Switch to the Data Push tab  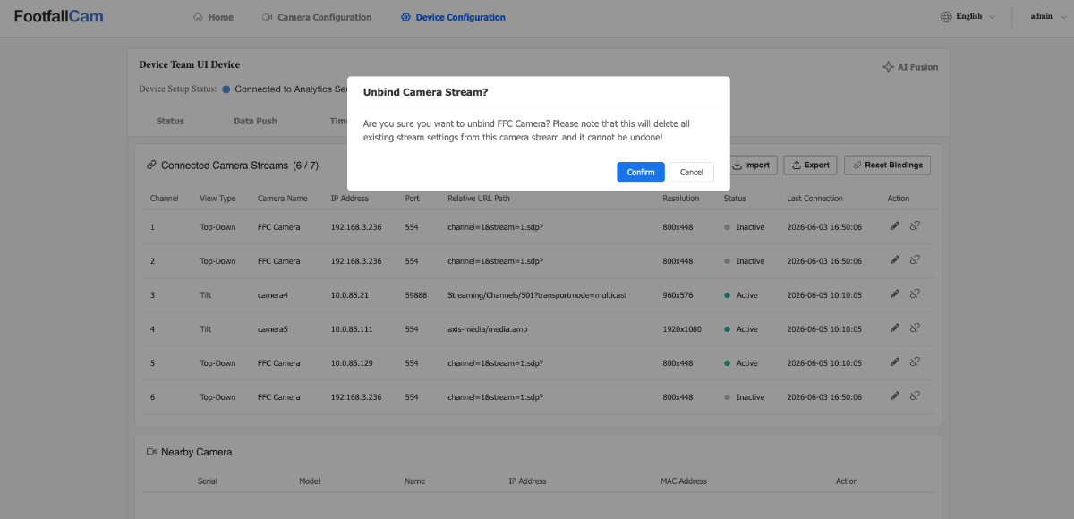255,121
